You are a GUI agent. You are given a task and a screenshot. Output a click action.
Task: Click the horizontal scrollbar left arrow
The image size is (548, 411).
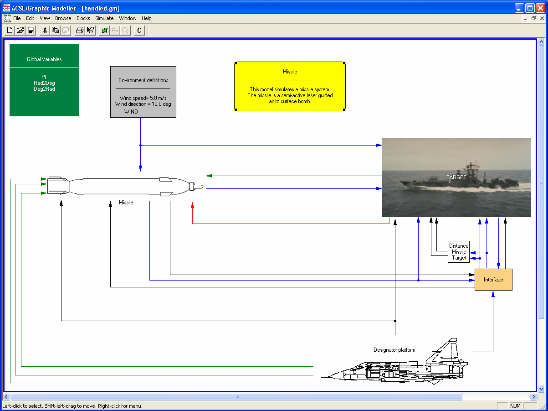6,396
